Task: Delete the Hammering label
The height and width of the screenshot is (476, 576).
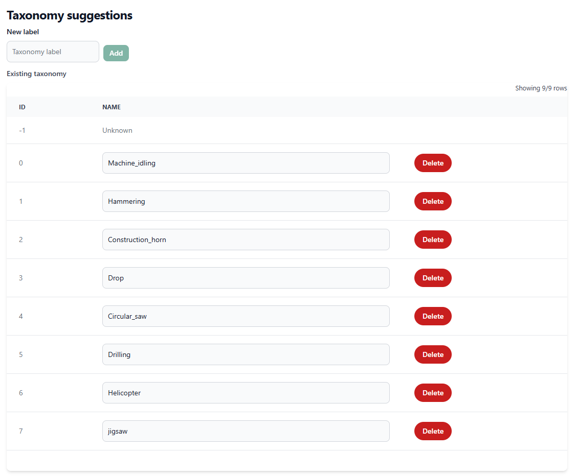Action: click(433, 201)
